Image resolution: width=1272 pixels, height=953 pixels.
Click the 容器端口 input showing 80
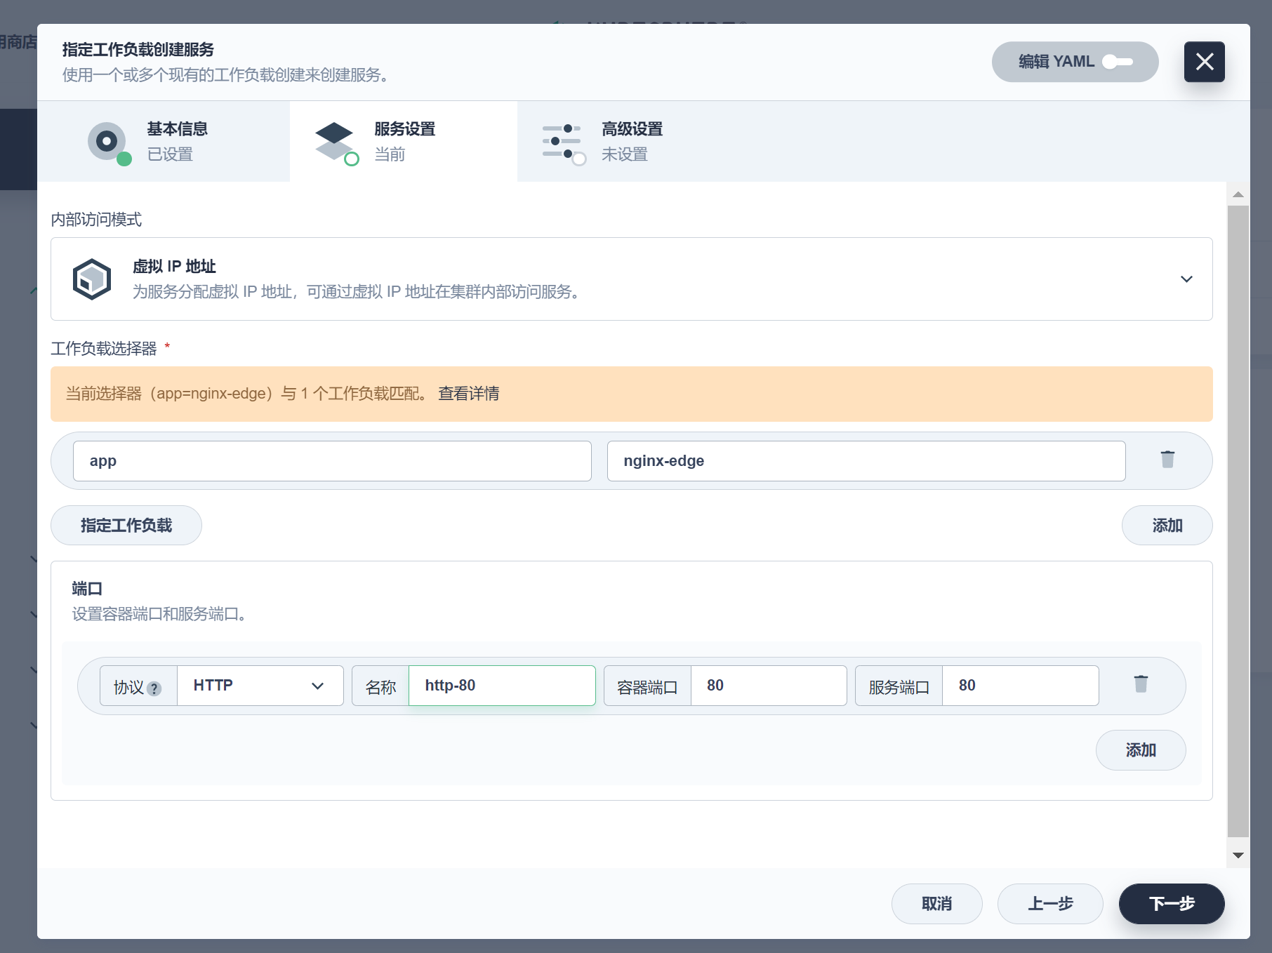tap(769, 686)
